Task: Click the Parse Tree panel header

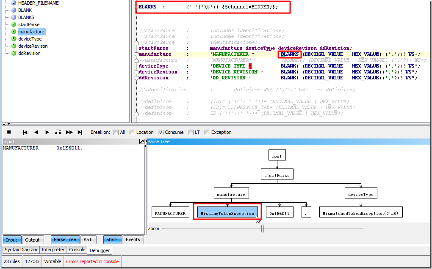Action: point(288,141)
